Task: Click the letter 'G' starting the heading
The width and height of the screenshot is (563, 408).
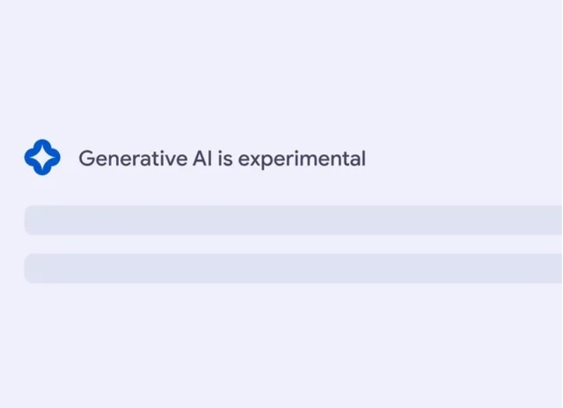Action: [86, 158]
